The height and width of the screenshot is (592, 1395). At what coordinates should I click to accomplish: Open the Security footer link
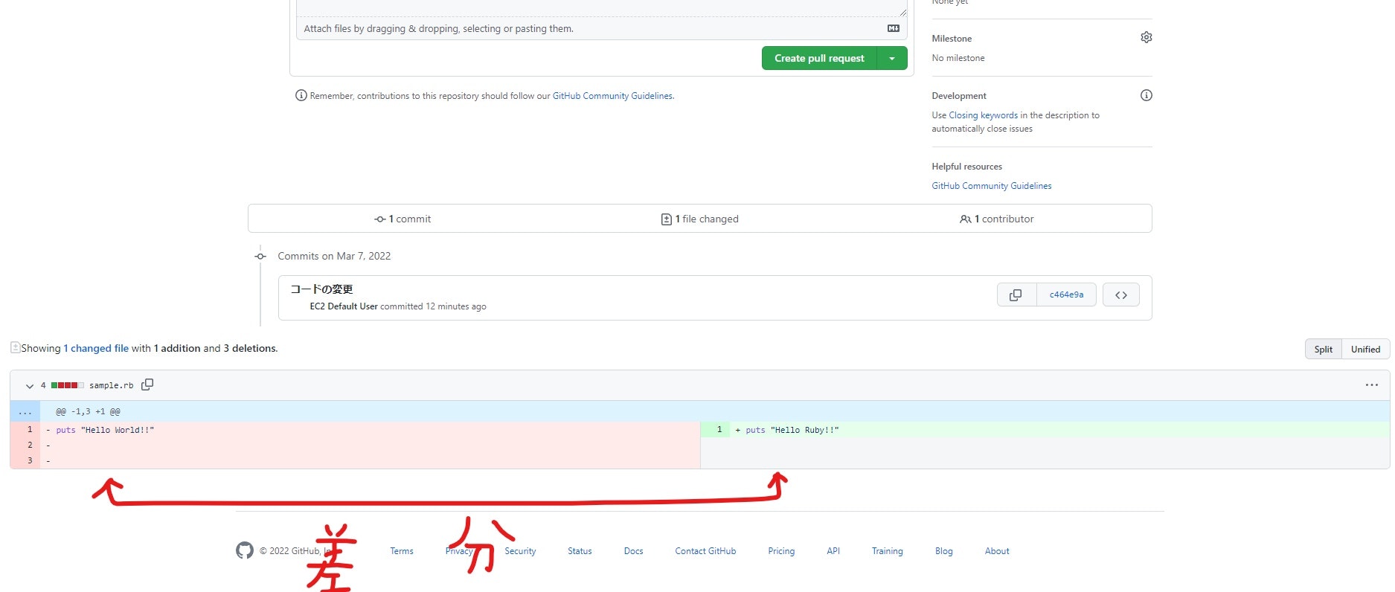(520, 551)
